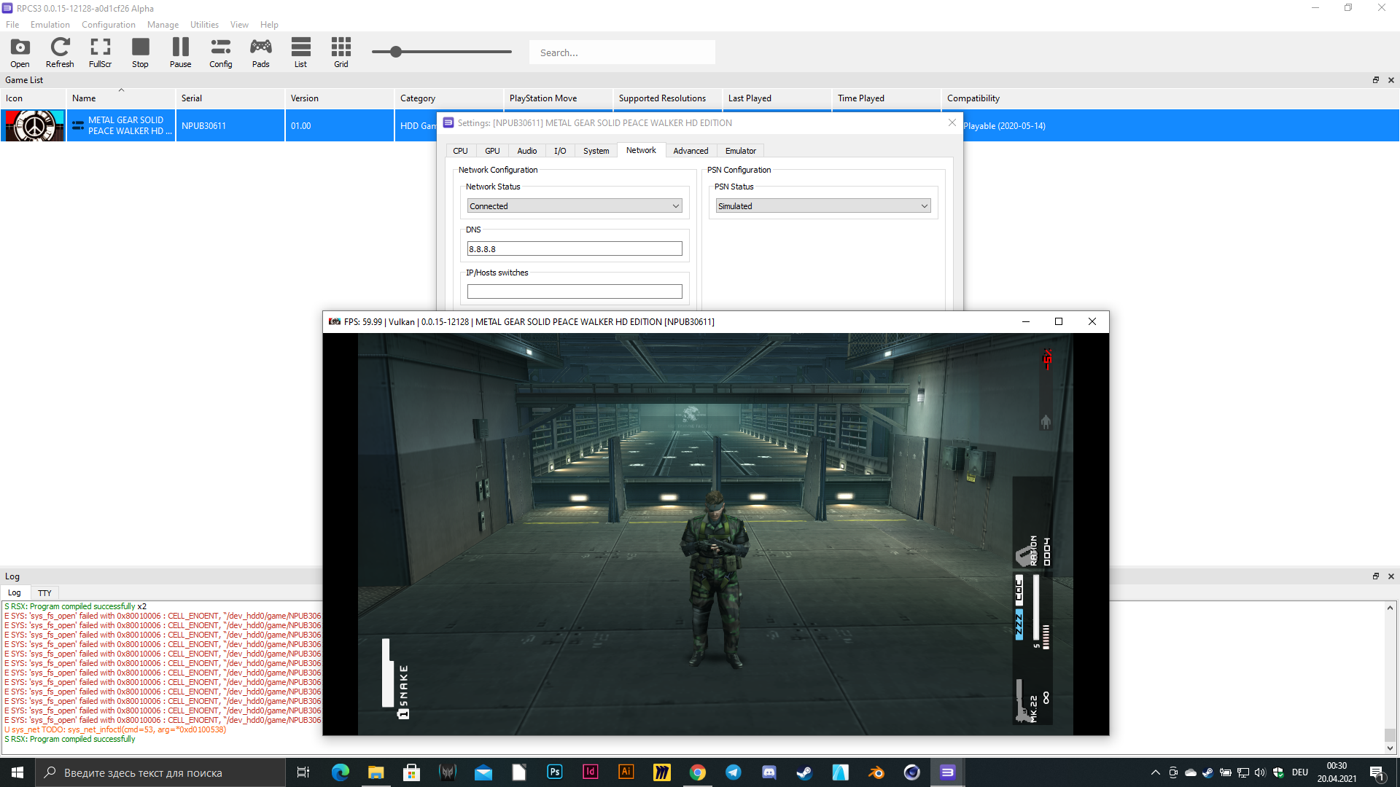Viewport: 1400px width, 787px height.
Task: Open the Advanced settings tab
Action: 690,151
